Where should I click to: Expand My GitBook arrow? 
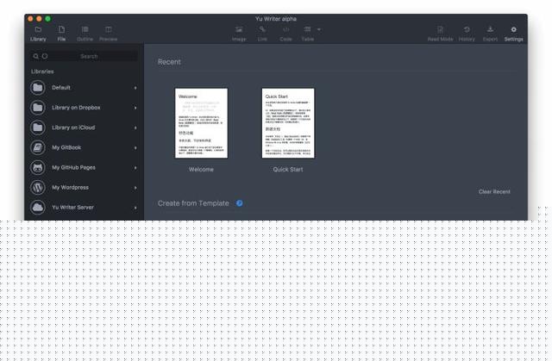135,148
